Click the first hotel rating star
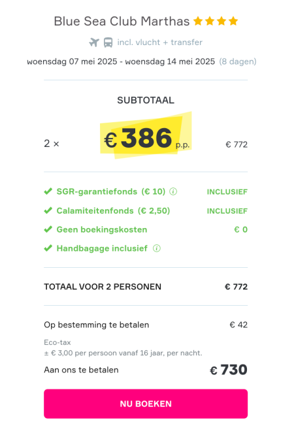This screenshot has height=424, width=294. pyautogui.click(x=198, y=21)
